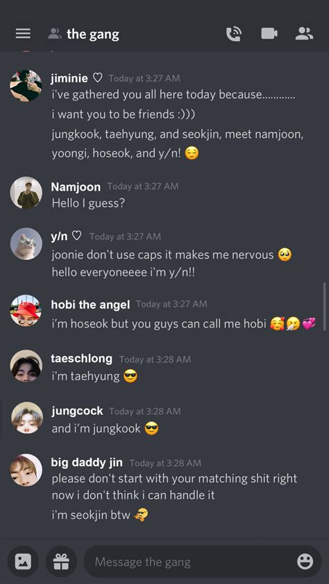View y/n's cat avatar
Viewport: 329px width, 584px height.
[x=26, y=243]
